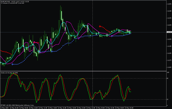Click the 22 May 14:45 time label
Viewport: 172px width, 109px height.
pyautogui.click(x=52, y=108)
